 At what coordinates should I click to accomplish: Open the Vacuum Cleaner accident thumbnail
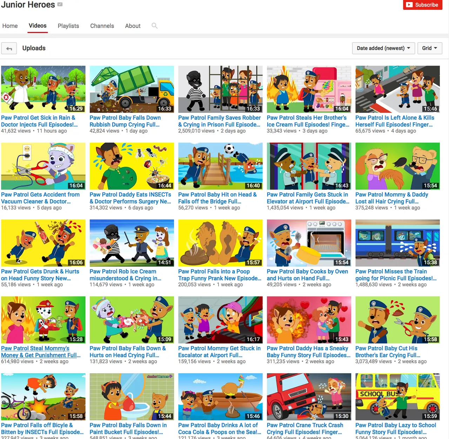(43, 166)
